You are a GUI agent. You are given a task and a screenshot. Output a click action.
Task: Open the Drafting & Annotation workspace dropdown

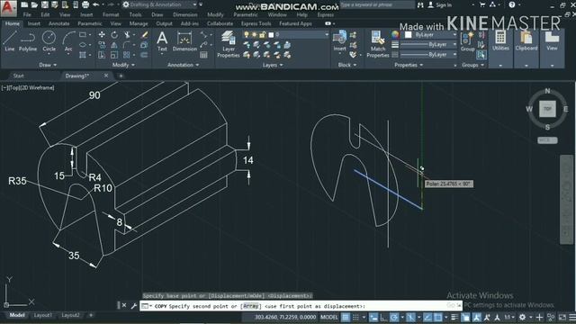161,4
